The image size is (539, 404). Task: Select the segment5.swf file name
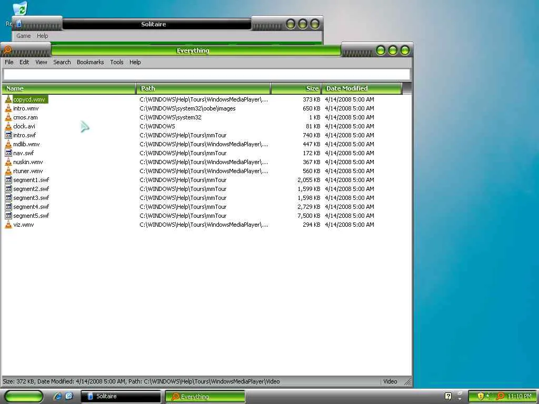click(31, 215)
